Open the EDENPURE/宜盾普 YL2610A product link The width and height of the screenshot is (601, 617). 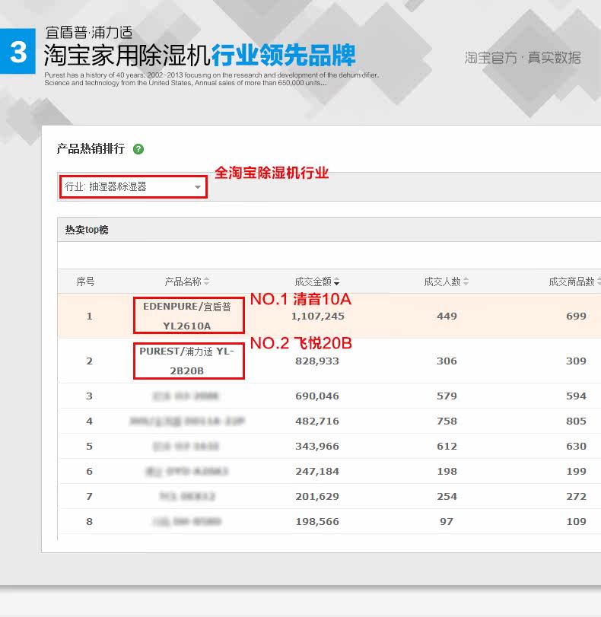[x=187, y=316]
